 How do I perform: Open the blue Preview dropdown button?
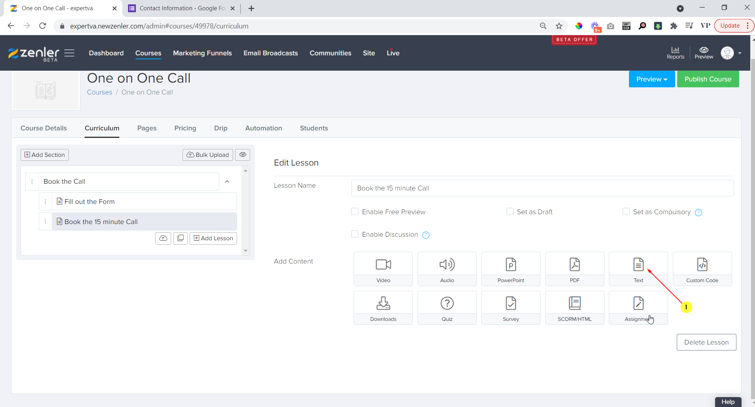click(x=651, y=79)
